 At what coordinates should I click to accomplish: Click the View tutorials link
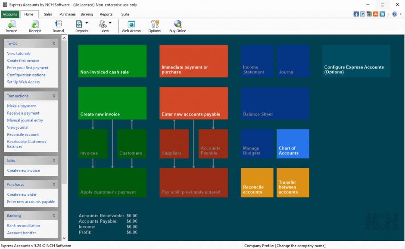click(x=19, y=53)
